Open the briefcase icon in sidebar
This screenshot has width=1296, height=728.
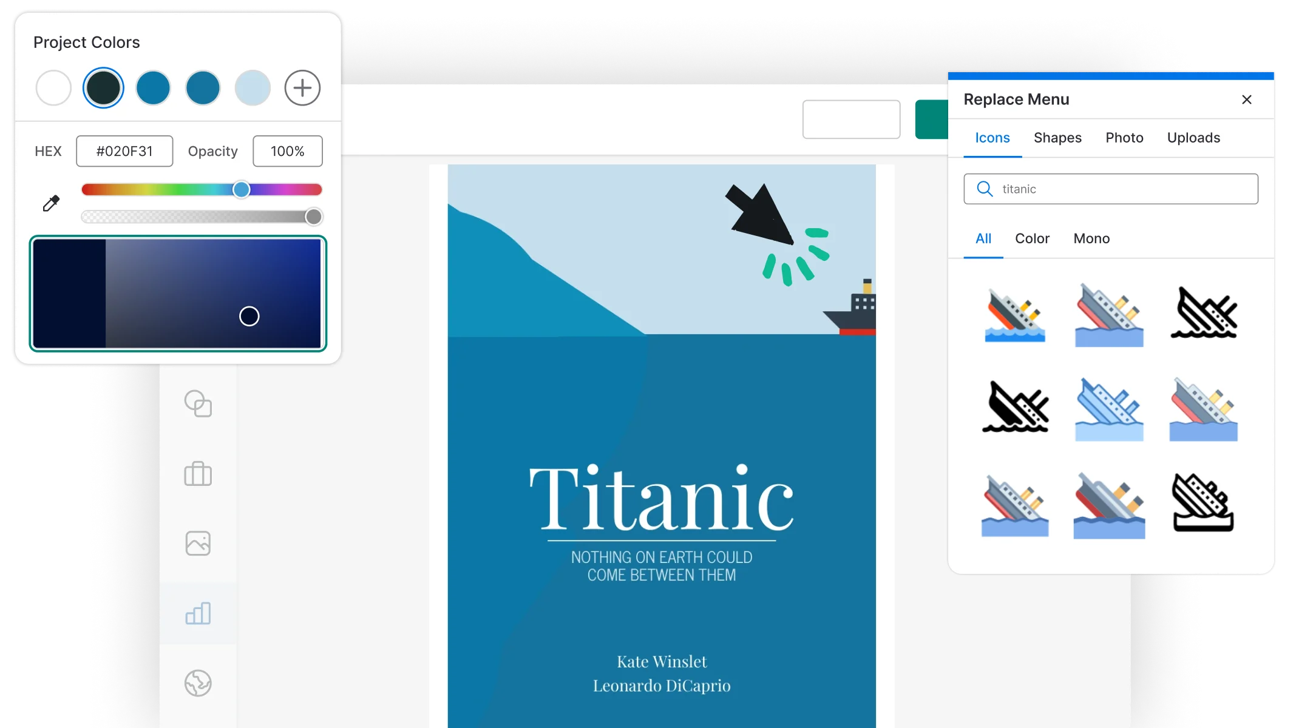(x=198, y=473)
